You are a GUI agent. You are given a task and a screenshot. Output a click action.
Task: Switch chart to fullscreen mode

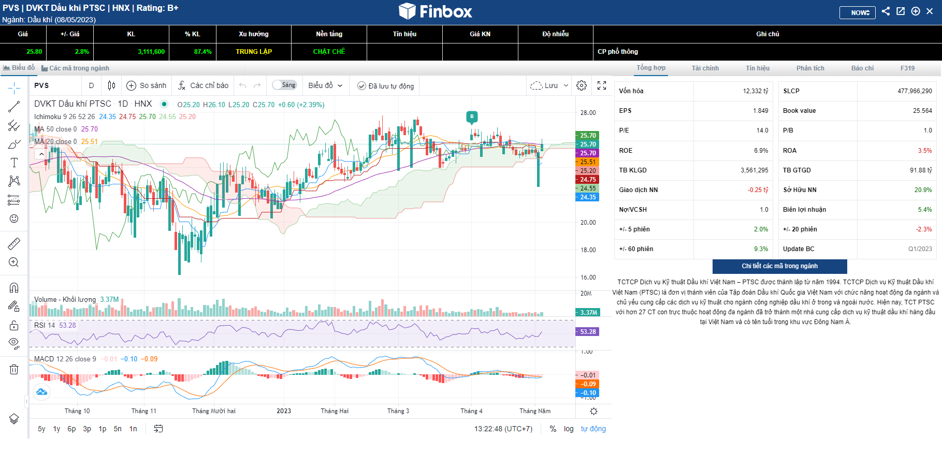point(602,85)
